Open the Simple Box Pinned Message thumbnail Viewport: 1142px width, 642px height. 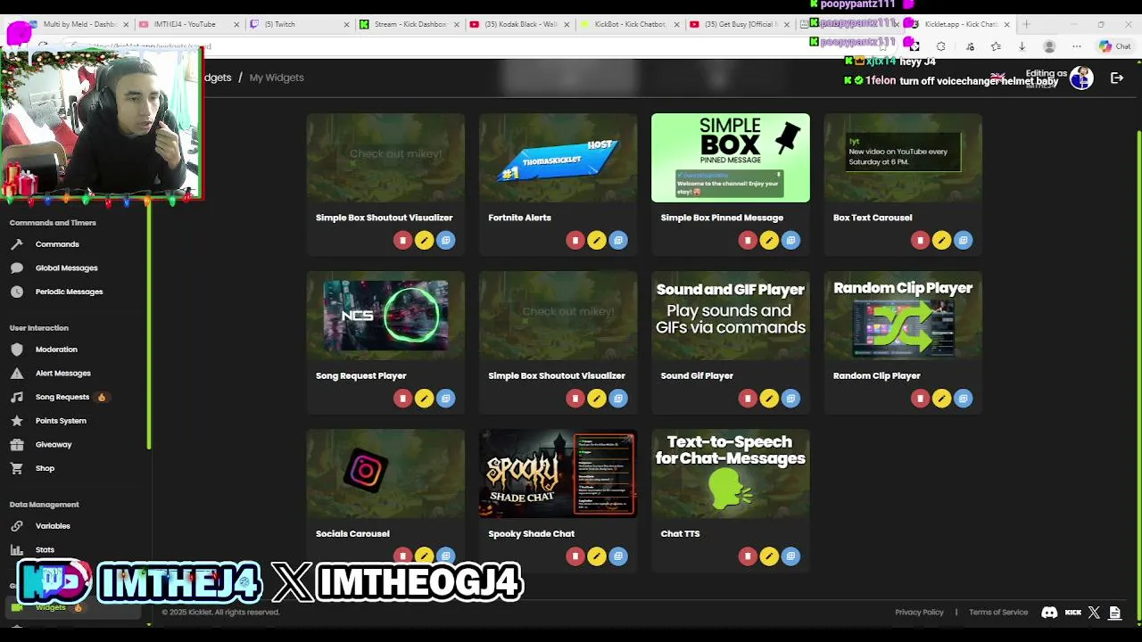tap(731, 158)
